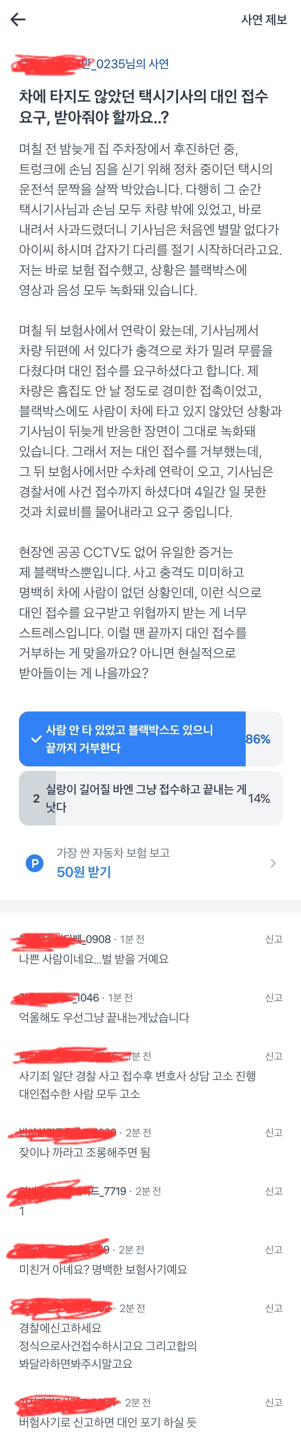Report the comment 잦이나 까라고 조롱해주면 됨
This screenshot has width=301, height=1437.
[274, 1132]
